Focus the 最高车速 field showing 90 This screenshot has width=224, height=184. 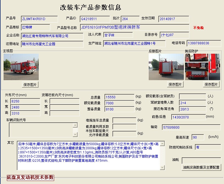point(198,137)
